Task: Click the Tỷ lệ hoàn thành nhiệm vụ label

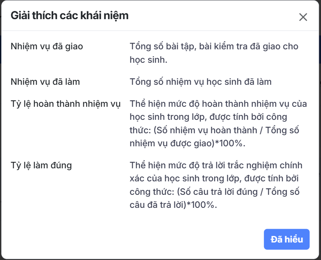Action: point(66,104)
